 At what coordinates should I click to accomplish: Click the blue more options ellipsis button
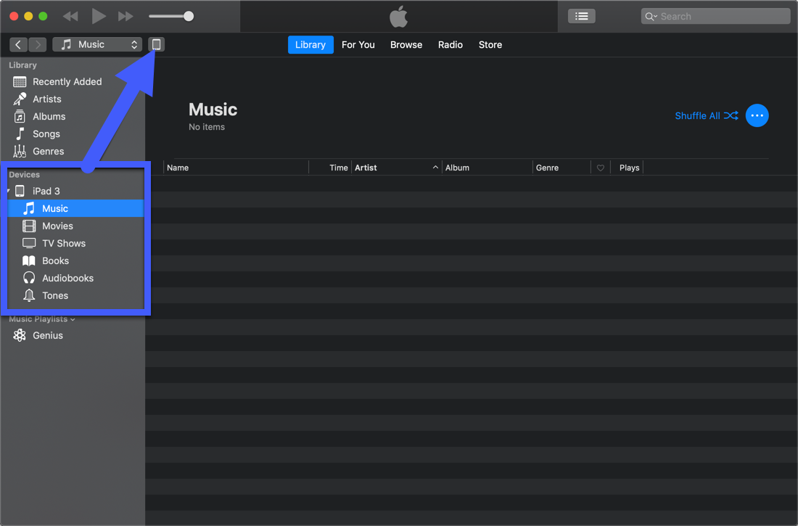coord(757,115)
